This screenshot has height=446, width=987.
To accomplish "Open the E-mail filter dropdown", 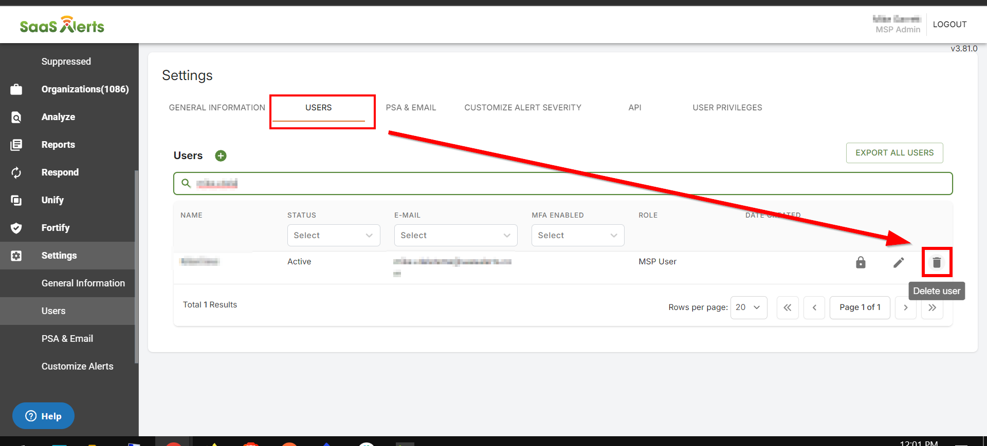I will [x=455, y=235].
